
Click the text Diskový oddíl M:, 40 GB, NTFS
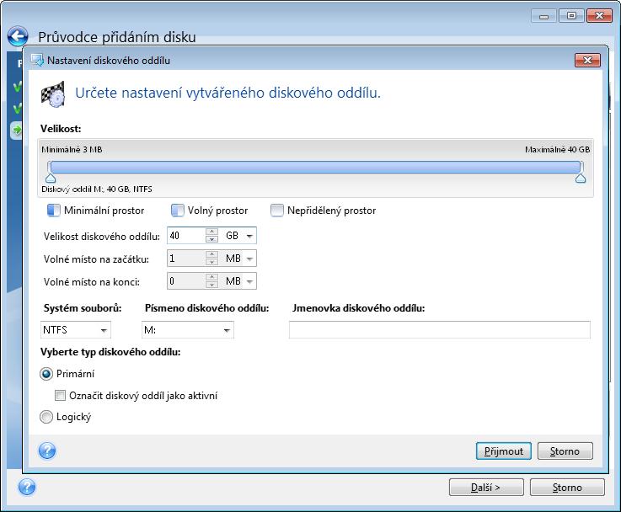(97, 189)
